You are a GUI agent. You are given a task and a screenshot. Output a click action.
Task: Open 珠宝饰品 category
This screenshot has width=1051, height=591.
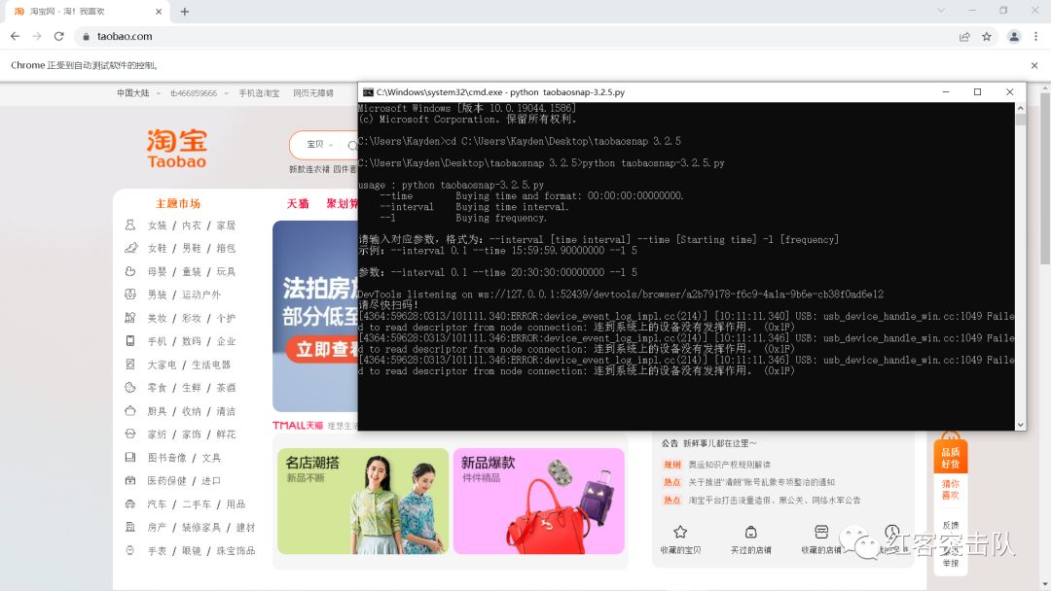[x=236, y=551]
